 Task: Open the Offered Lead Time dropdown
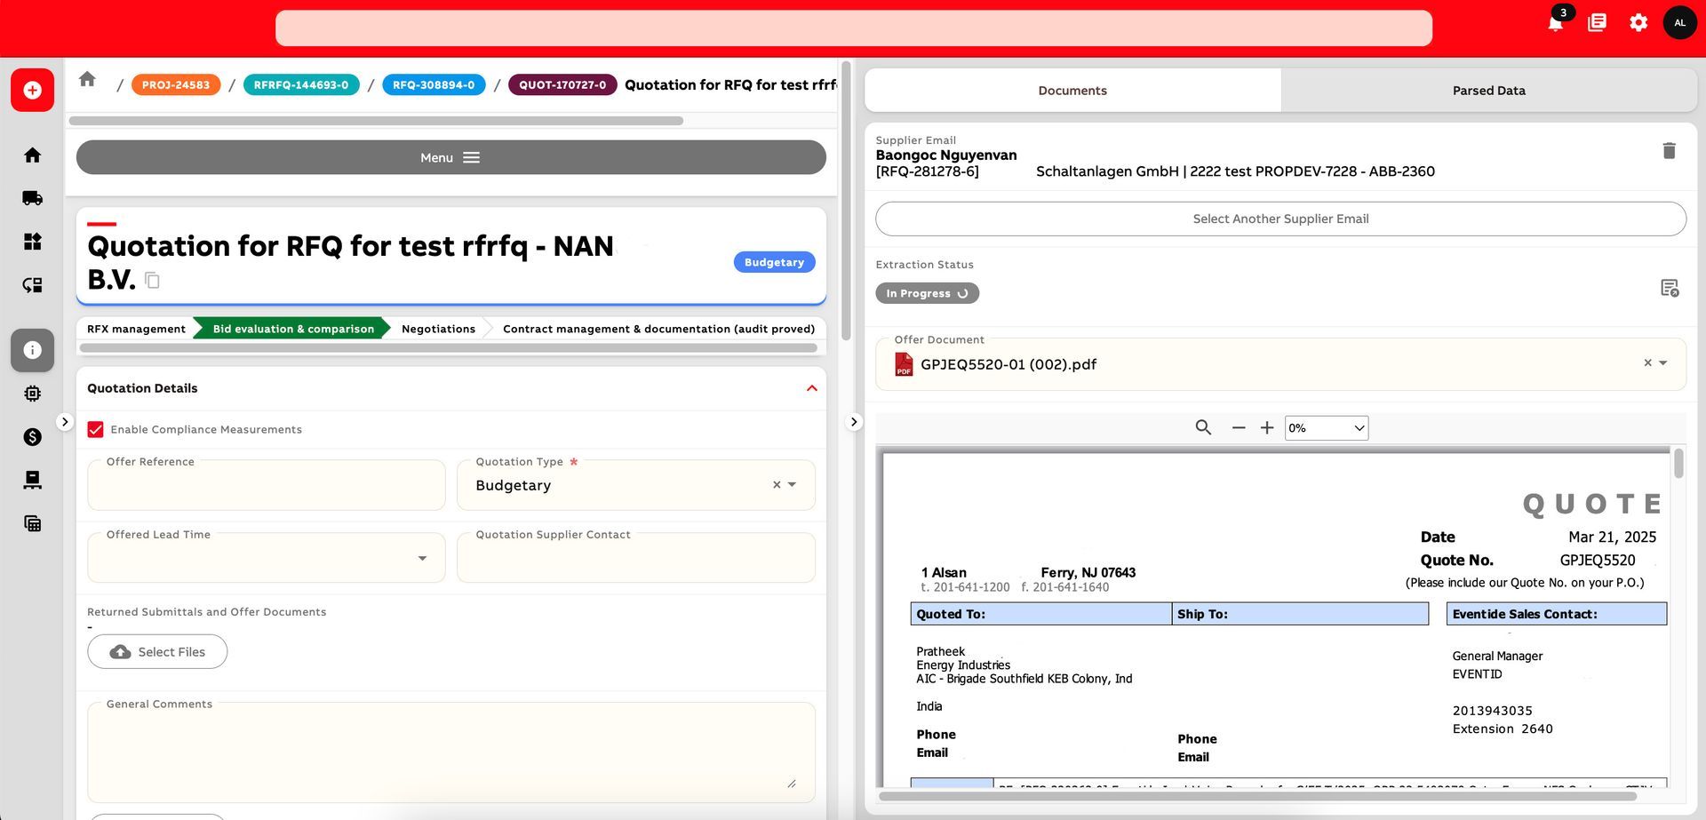(x=422, y=559)
